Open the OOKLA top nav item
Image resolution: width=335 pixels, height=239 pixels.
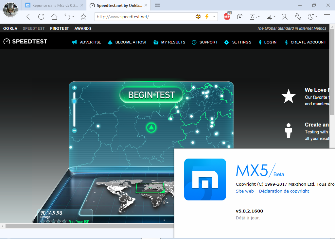pos(10,28)
